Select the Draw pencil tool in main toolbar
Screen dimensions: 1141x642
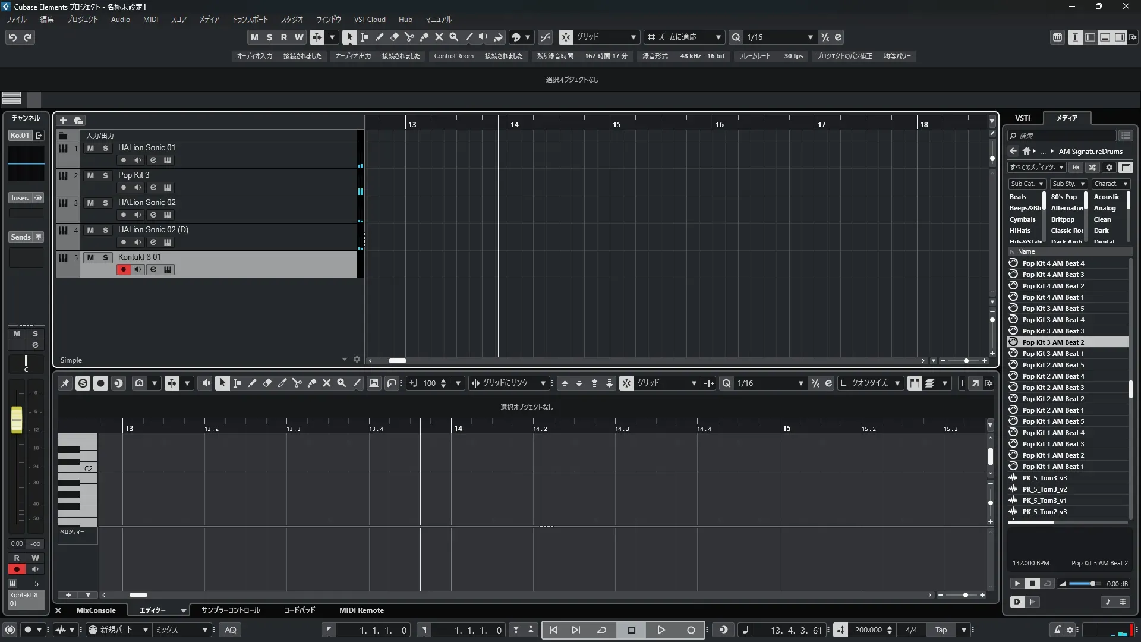click(x=380, y=37)
